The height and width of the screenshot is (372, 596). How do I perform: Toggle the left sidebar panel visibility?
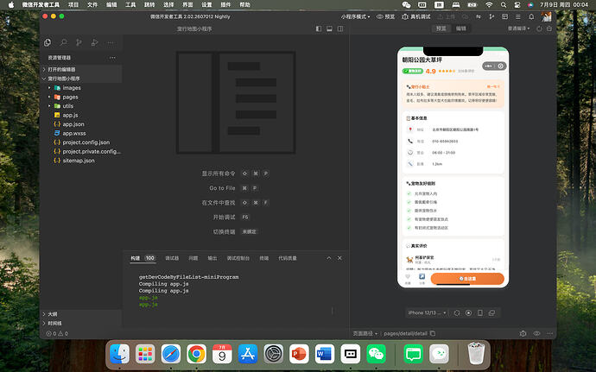click(319, 28)
